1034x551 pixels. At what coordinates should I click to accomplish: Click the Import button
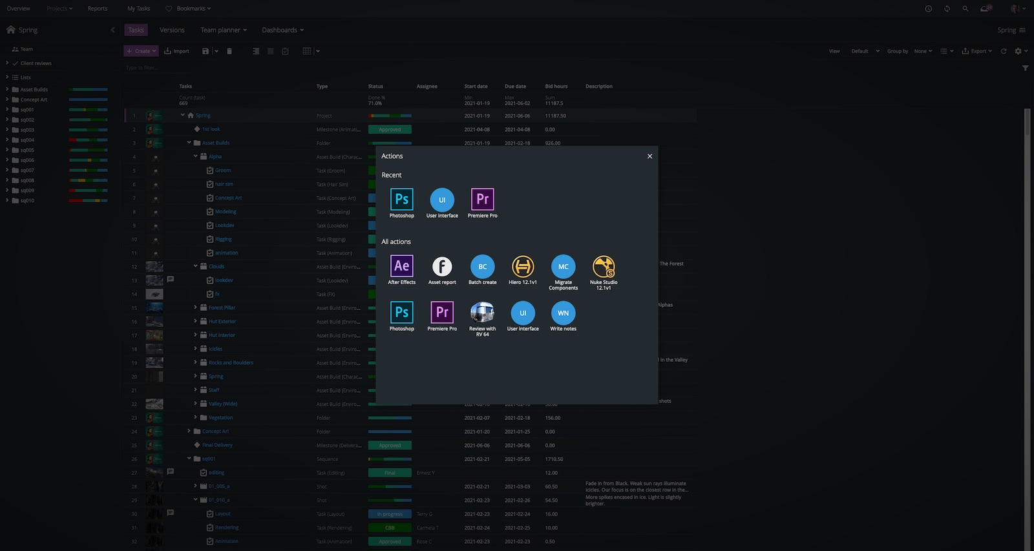point(177,51)
